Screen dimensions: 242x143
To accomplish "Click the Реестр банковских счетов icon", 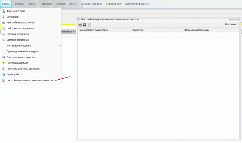I will [x=3, y=23].
